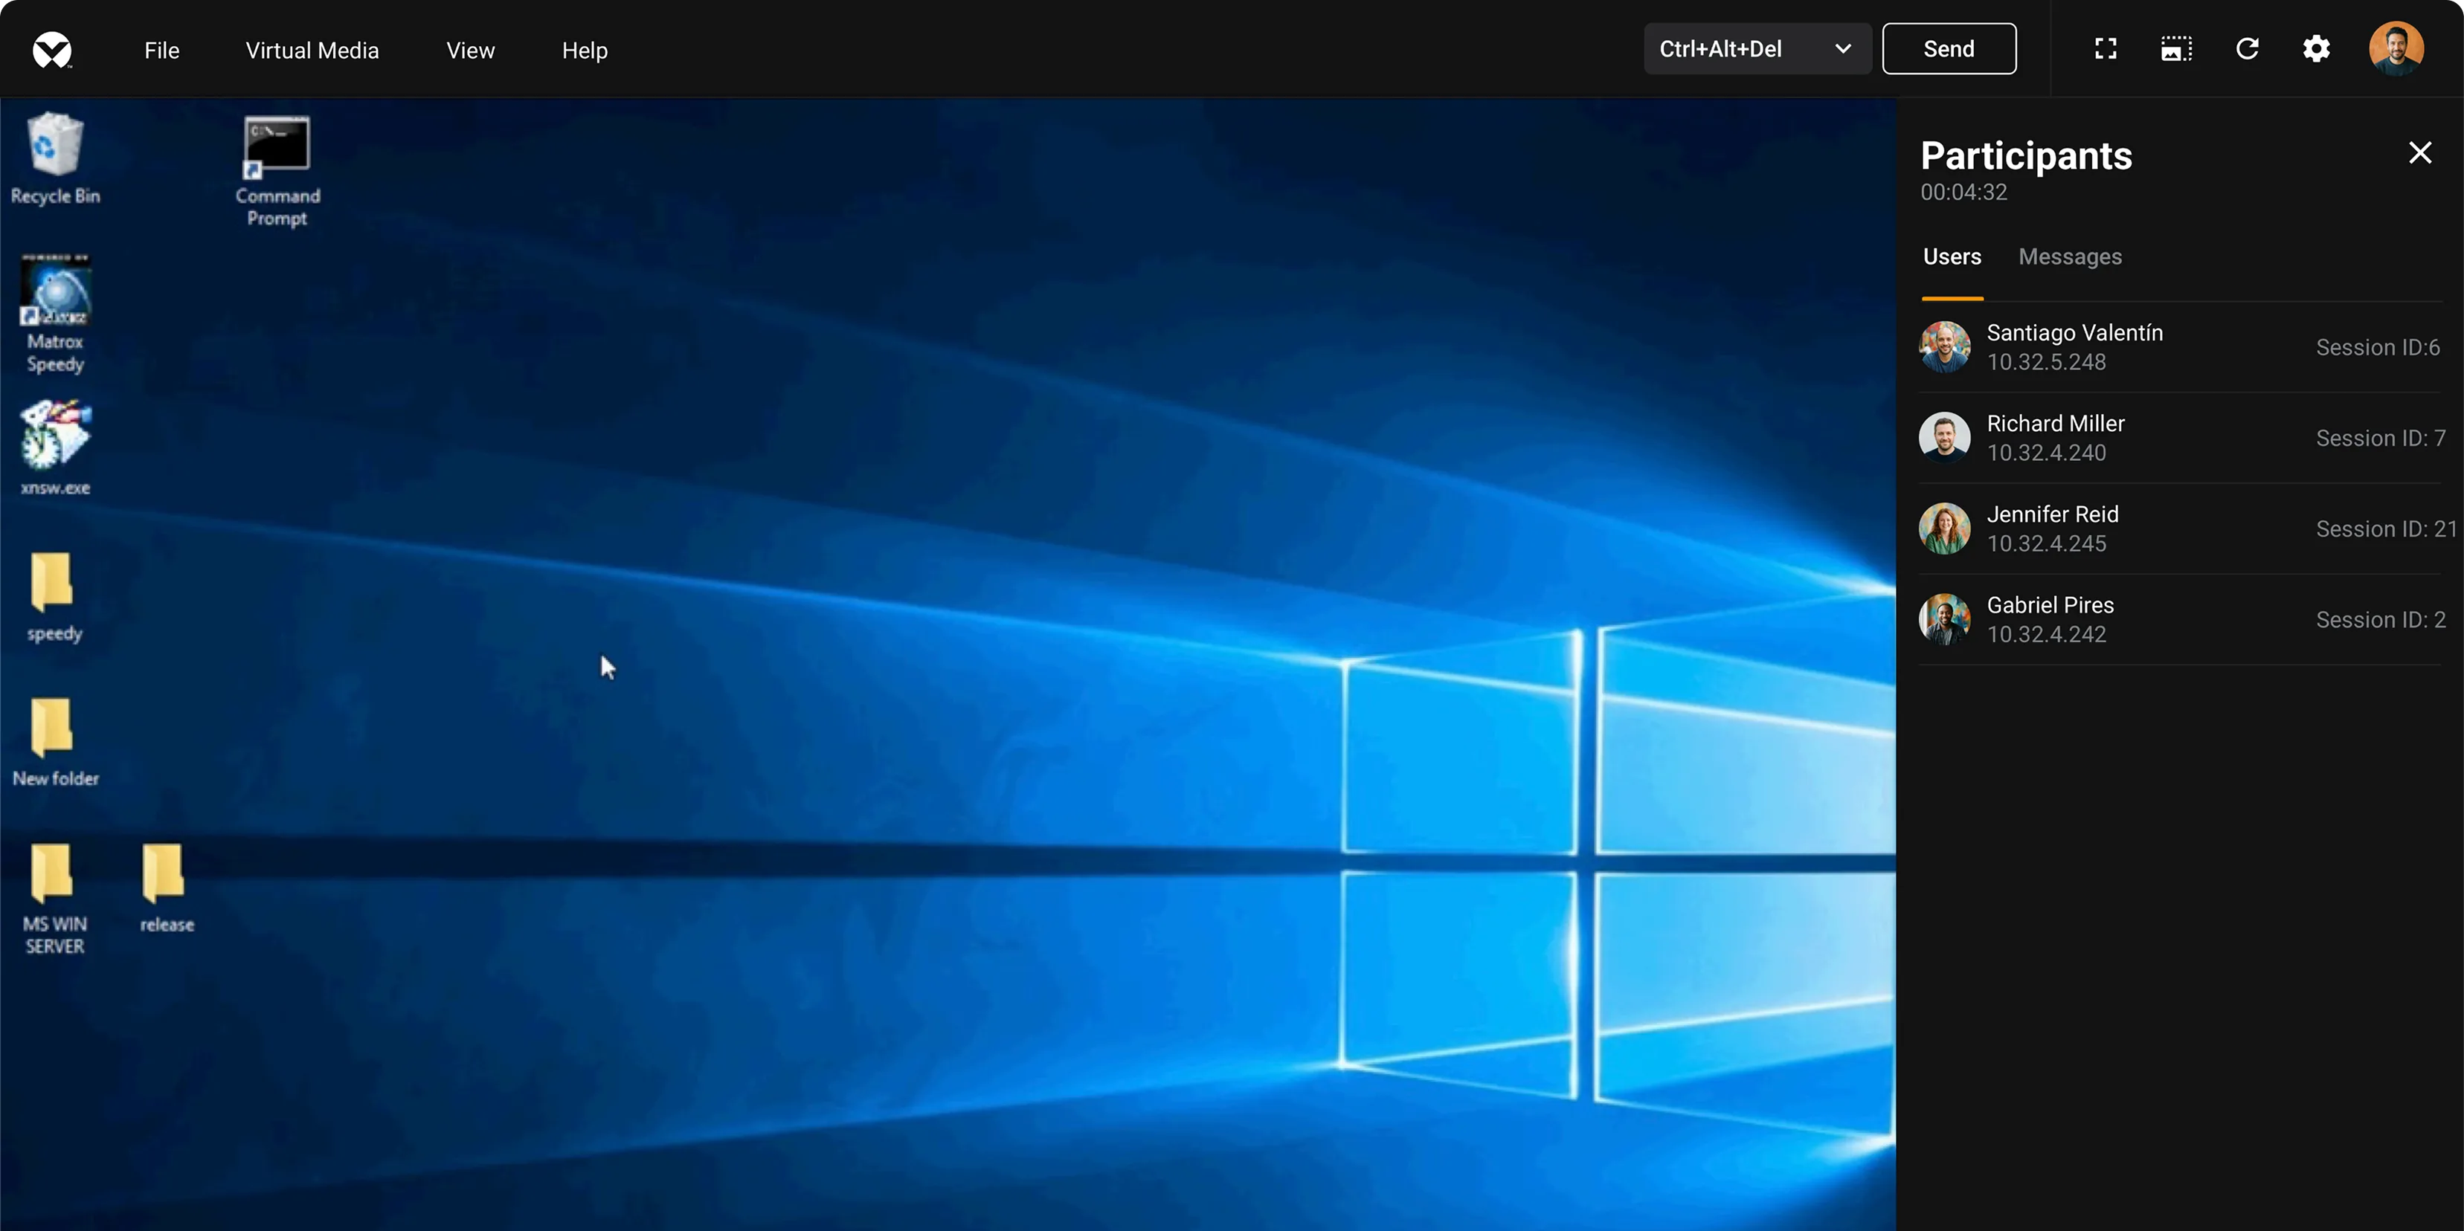Click IP address 10.32.4.240
The width and height of the screenshot is (2464, 1231).
point(2046,453)
